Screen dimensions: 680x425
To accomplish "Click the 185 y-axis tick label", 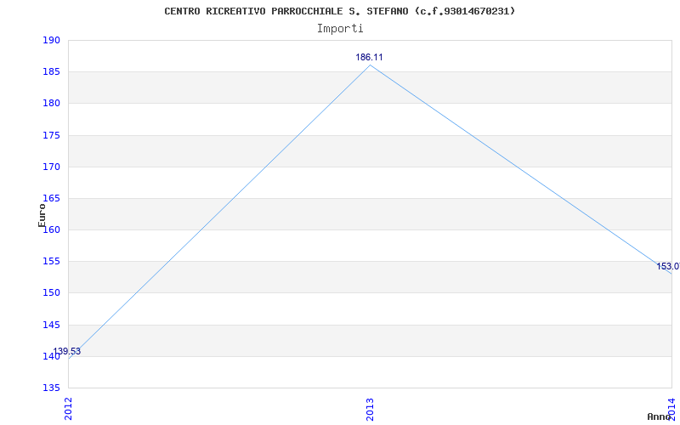I will [x=51, y=72].
